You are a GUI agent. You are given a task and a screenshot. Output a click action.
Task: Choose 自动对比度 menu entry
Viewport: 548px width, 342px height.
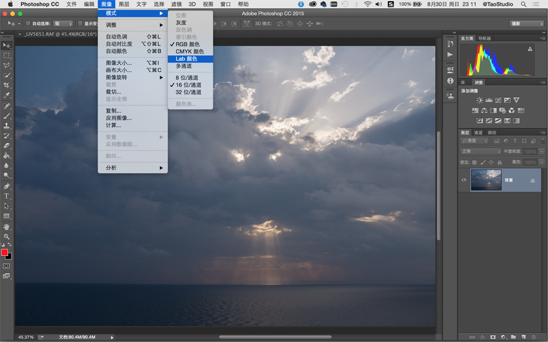point(133,44)
